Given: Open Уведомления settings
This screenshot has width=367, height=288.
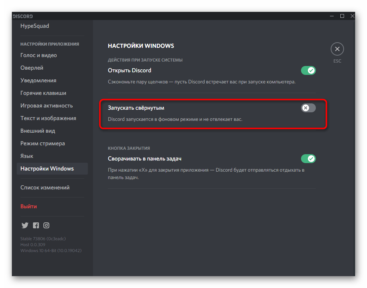Looking at the screenshot, I should click(x=39, y=80).
